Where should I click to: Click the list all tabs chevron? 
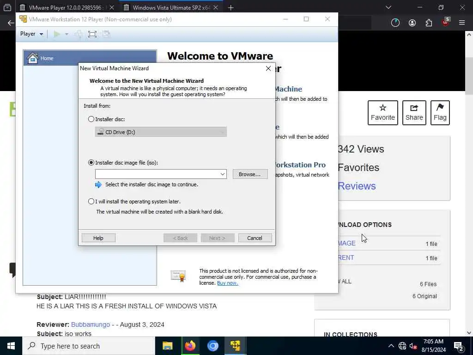pyautogui.click(x=388, y=7)
